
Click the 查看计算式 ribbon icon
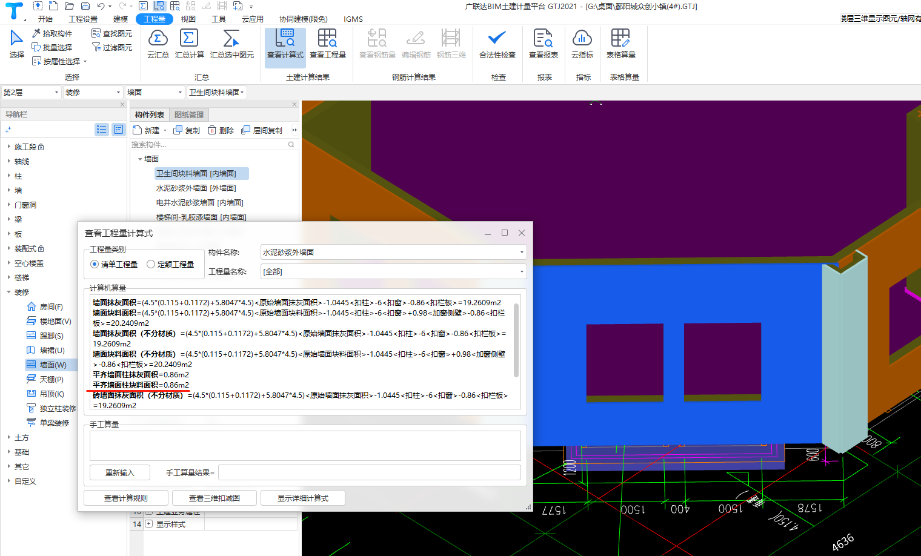[x=285, y=38]
